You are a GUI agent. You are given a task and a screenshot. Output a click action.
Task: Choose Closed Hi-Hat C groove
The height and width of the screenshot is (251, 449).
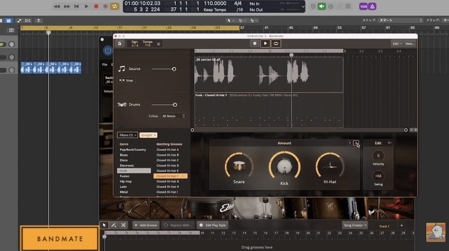pos(167,160)
